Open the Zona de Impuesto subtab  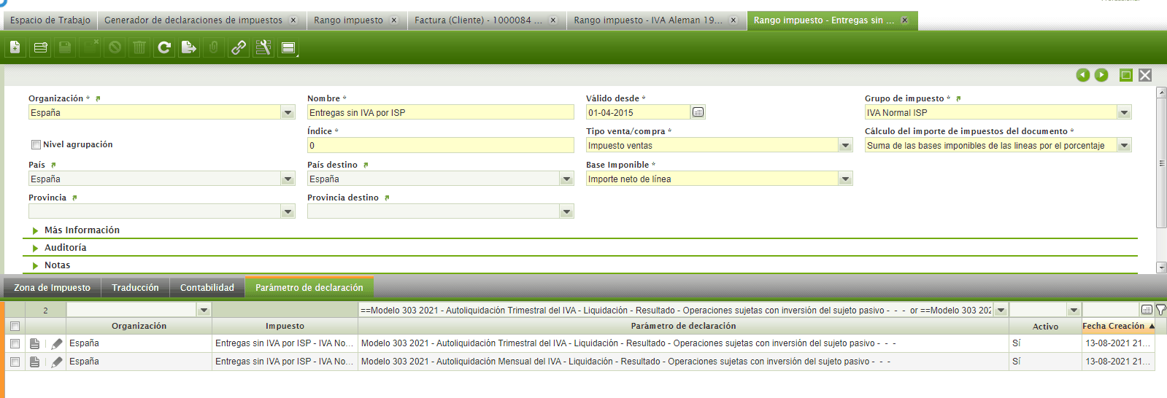coord(52,288)
